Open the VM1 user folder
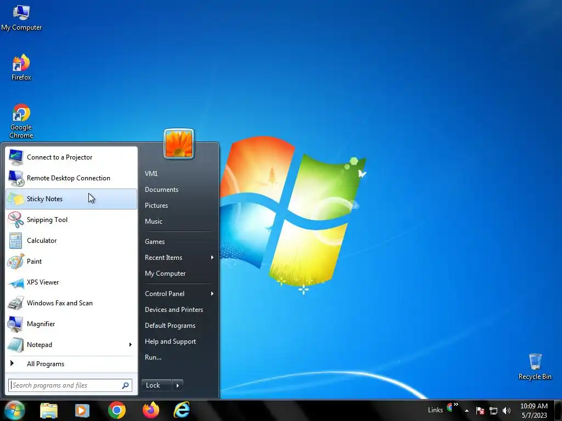The width and height of the screenshot is (562, 421). tap(151, 174)
